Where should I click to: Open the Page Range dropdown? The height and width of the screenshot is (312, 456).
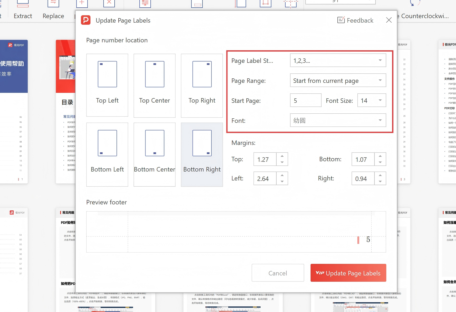point(338,80)
